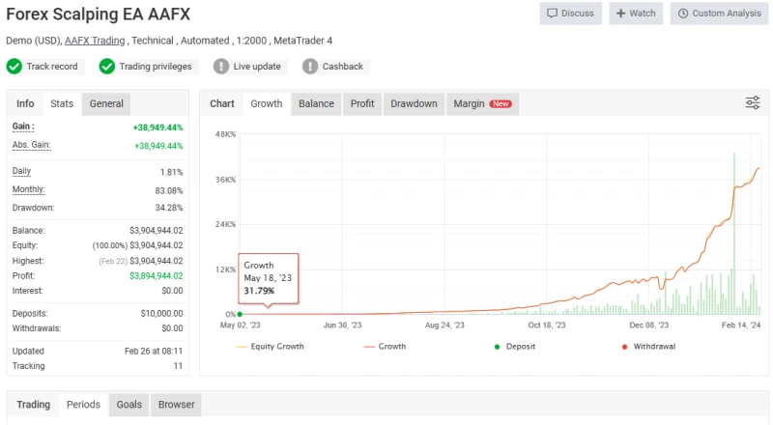Open the AAFX Trading link
The height and width of the screenshot is (425, 773).
(x=94, y=41)
